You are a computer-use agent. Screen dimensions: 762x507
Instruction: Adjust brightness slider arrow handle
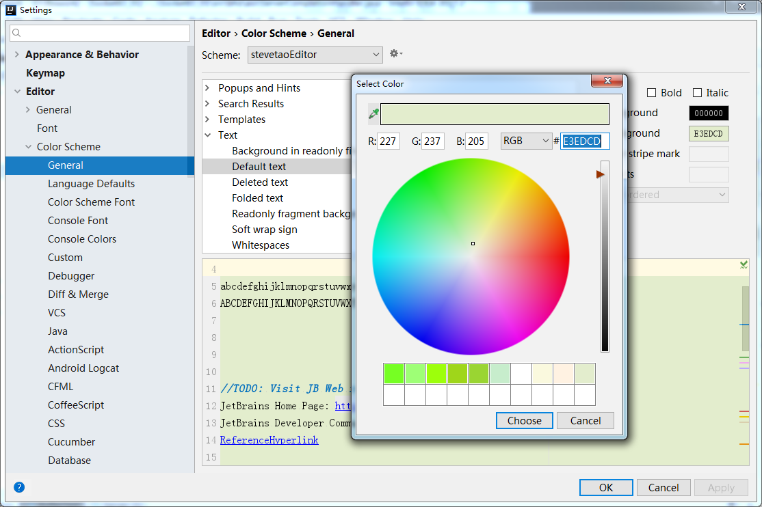[600, 174]
